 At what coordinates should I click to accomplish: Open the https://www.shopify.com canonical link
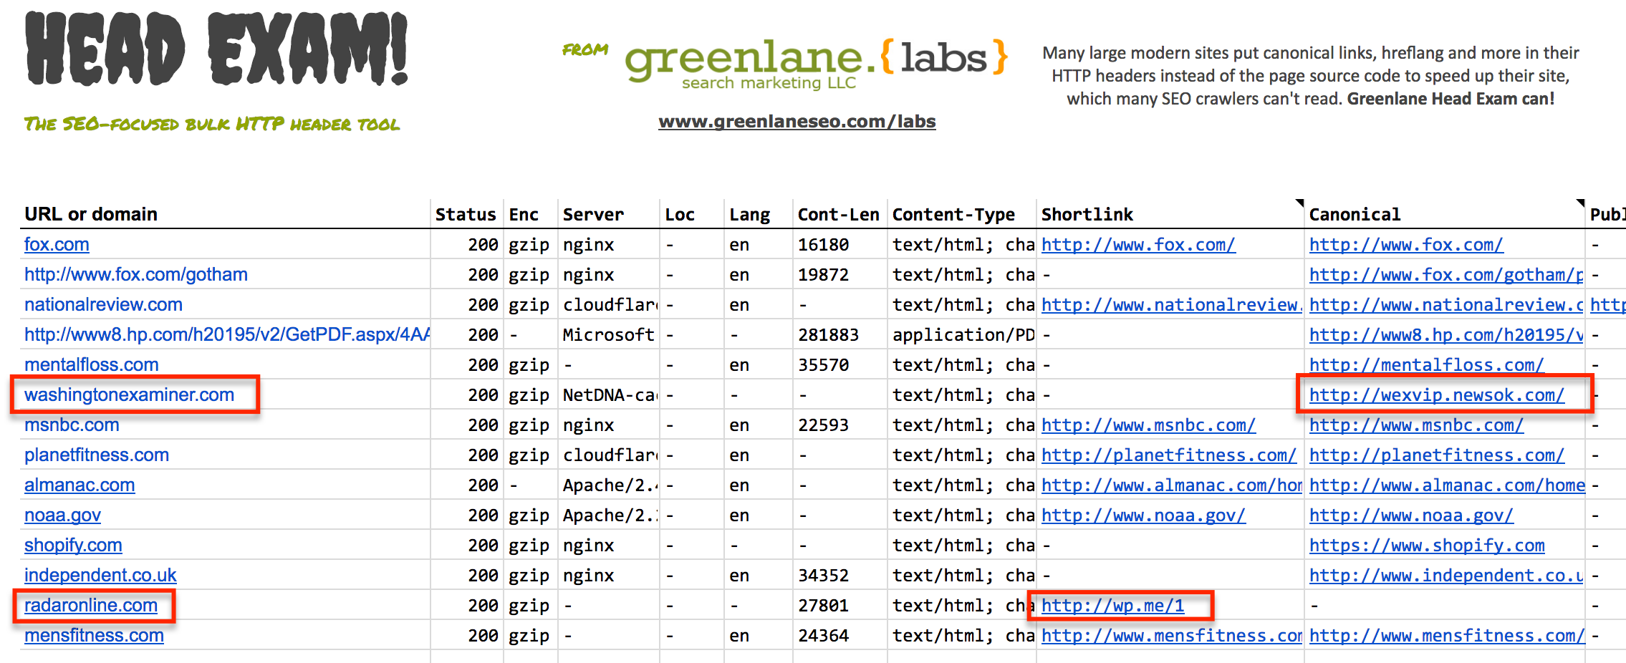[x=1427, y=546]
